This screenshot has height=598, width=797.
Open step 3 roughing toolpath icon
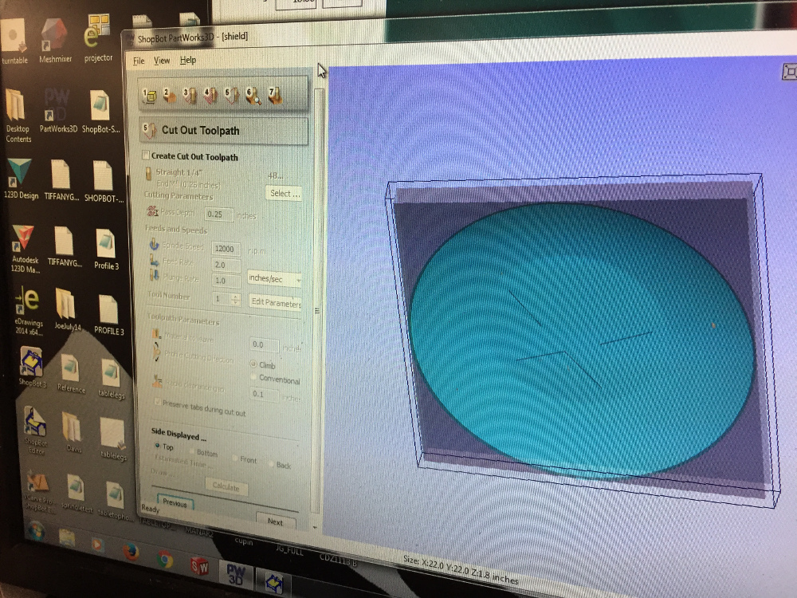pyautogui.click(x=190, y=95)
